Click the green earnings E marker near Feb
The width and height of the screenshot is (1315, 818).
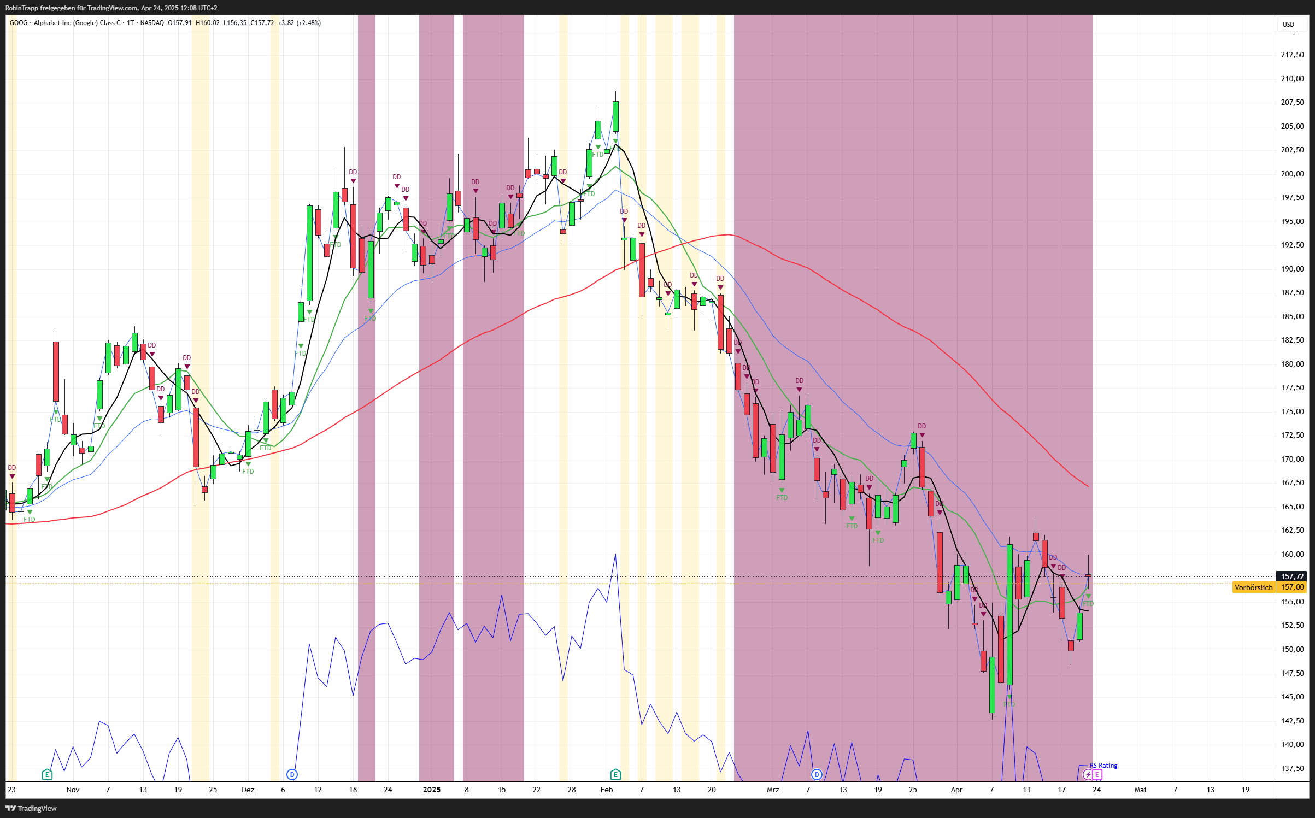[615, 774]
